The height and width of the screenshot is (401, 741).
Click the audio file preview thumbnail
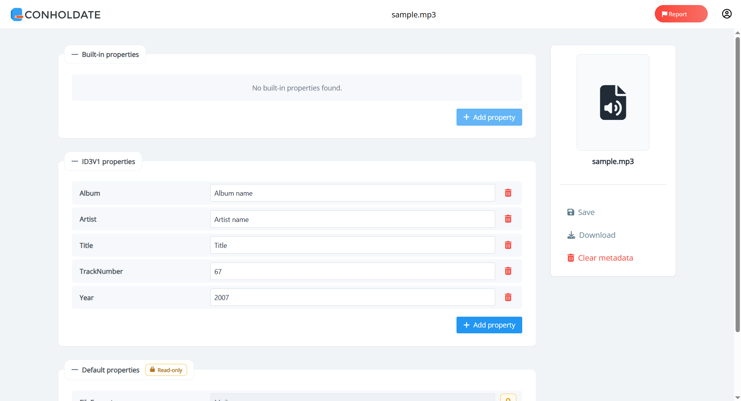click(x=613, y=102)
